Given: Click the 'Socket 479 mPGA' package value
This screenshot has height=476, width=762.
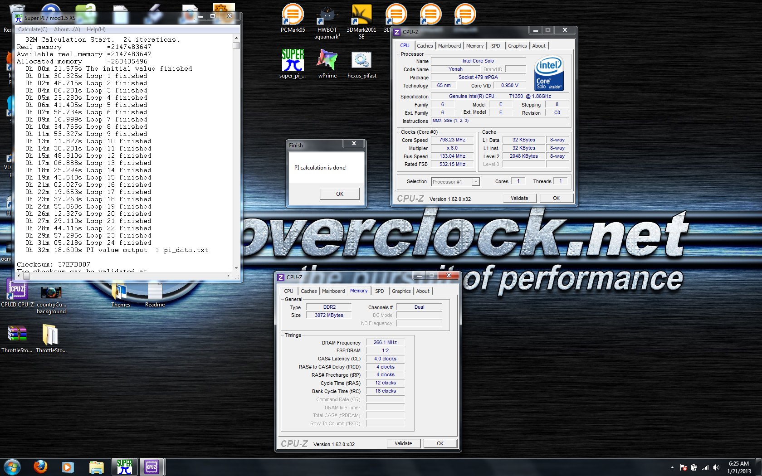Looking at the screenshot, I should [x=478, y=78].
